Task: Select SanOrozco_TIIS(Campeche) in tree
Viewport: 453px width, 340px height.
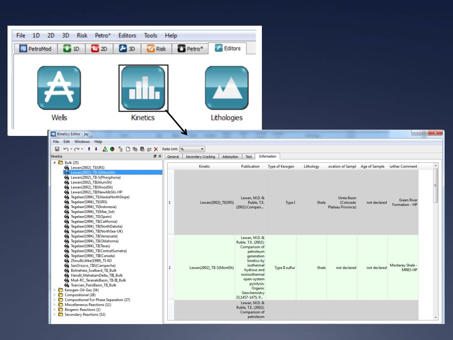Action: [x=93, y=266]
